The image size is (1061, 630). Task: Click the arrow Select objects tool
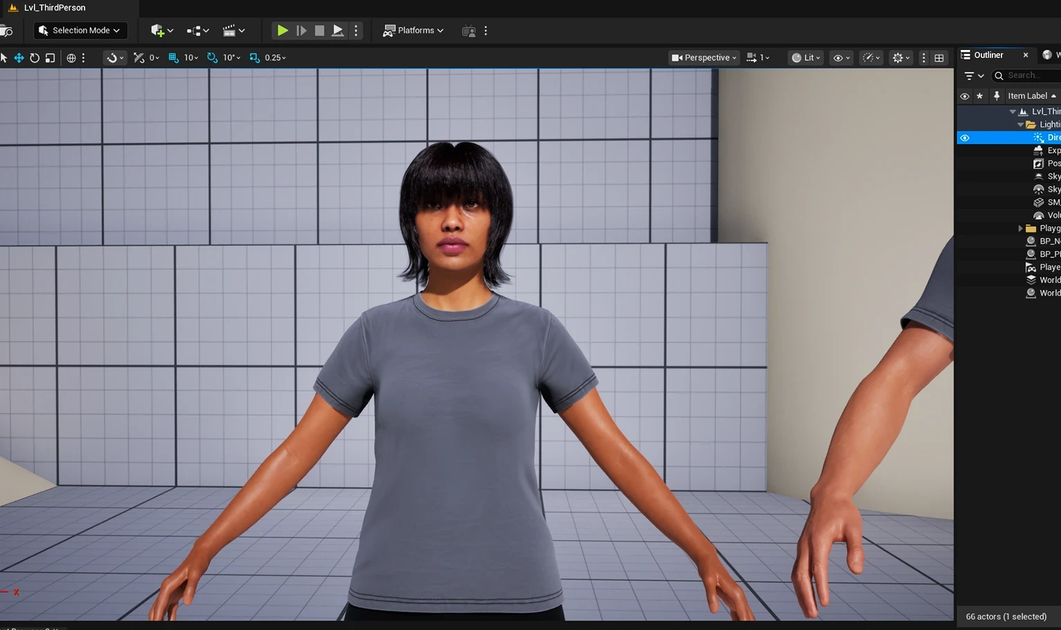[x=3, y=58]
